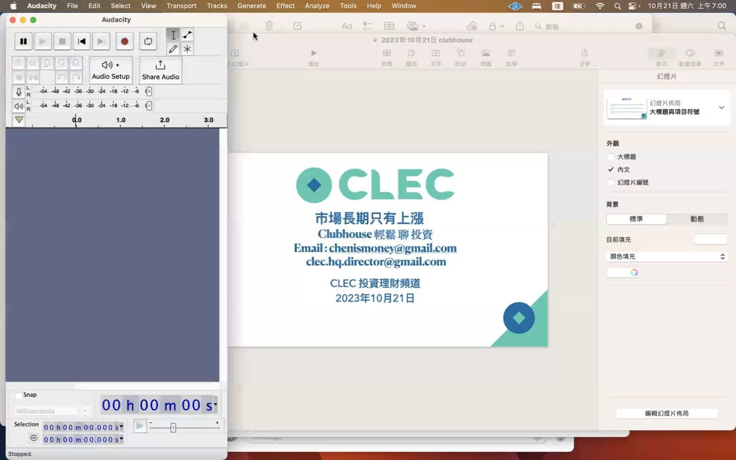Select the Draw (pencil) tool

tap(173, 49)
